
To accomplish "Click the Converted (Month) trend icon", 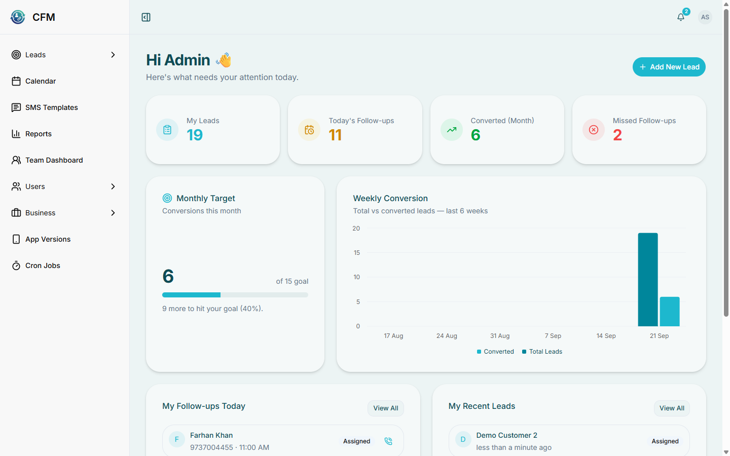I will point(452,130).
